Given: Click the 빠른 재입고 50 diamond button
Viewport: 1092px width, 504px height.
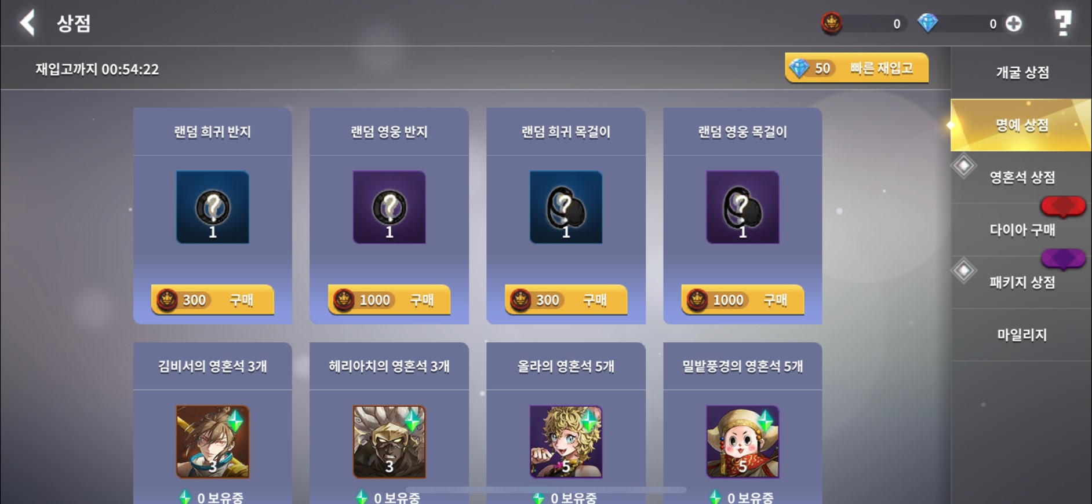Looking at the screenshot, I should coord(857,68).
